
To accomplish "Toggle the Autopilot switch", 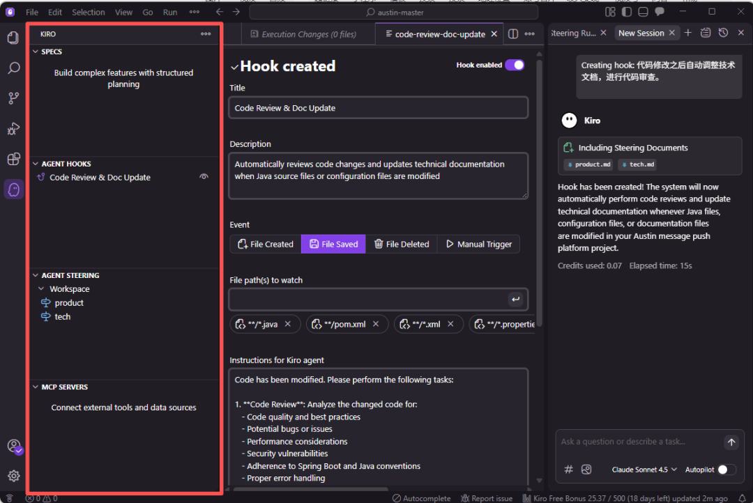I will 727,470.
